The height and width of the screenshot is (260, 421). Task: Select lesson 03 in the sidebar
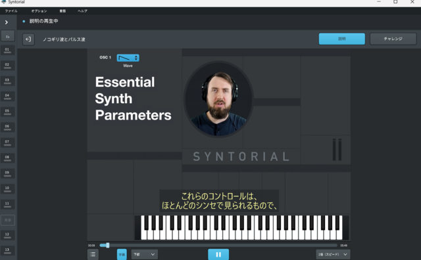tap(7, 81)
